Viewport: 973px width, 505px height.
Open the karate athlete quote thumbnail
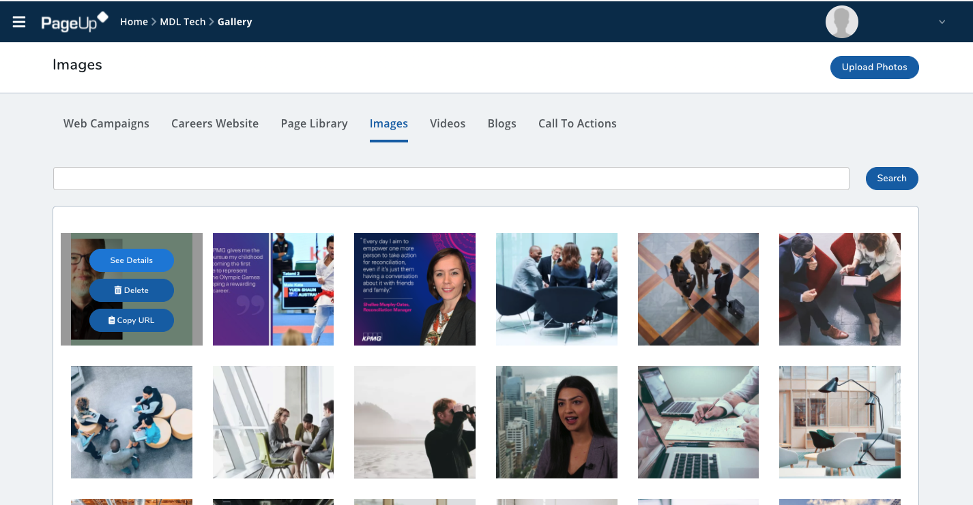pyautogui.click(x=273, y=289)
